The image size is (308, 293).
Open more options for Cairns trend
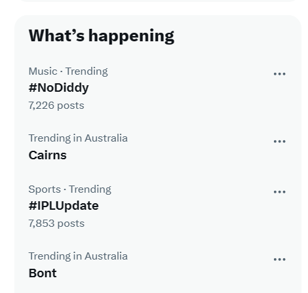[279, 142]
